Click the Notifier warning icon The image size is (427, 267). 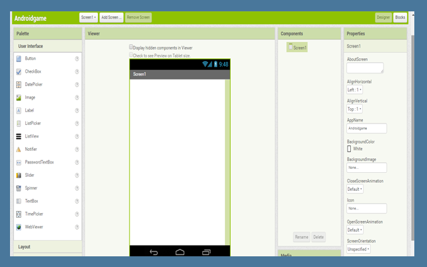[x=19, y=149]
